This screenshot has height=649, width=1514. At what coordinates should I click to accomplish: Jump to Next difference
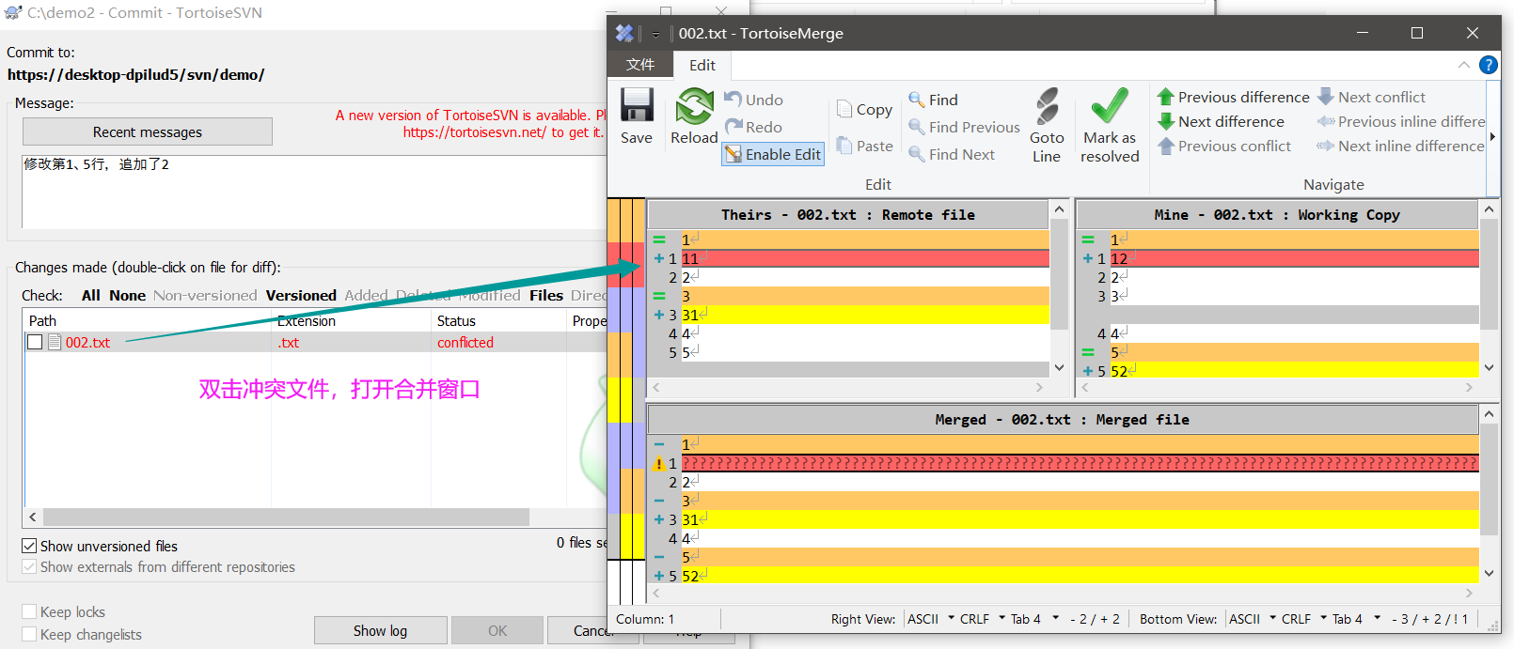[x=1221, y=121]
